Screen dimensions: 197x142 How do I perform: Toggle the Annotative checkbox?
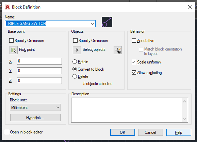(134, 41)
